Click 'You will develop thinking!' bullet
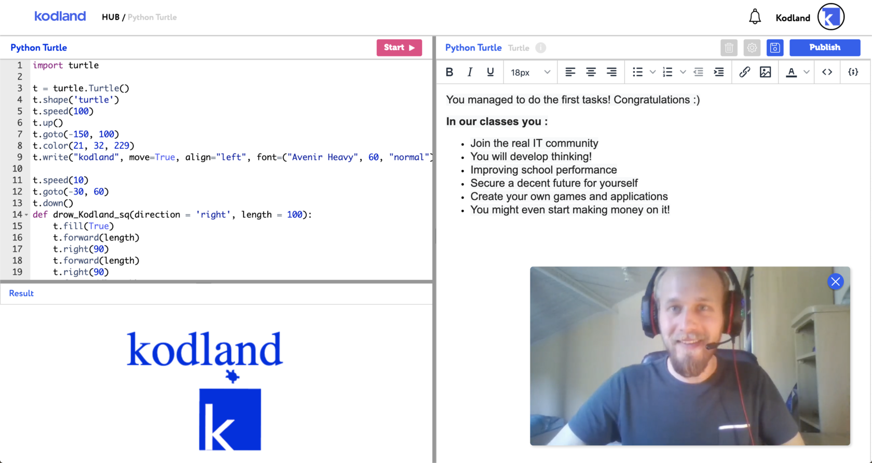The height and width of the screenshot is (463, 872). pos(531,157)
